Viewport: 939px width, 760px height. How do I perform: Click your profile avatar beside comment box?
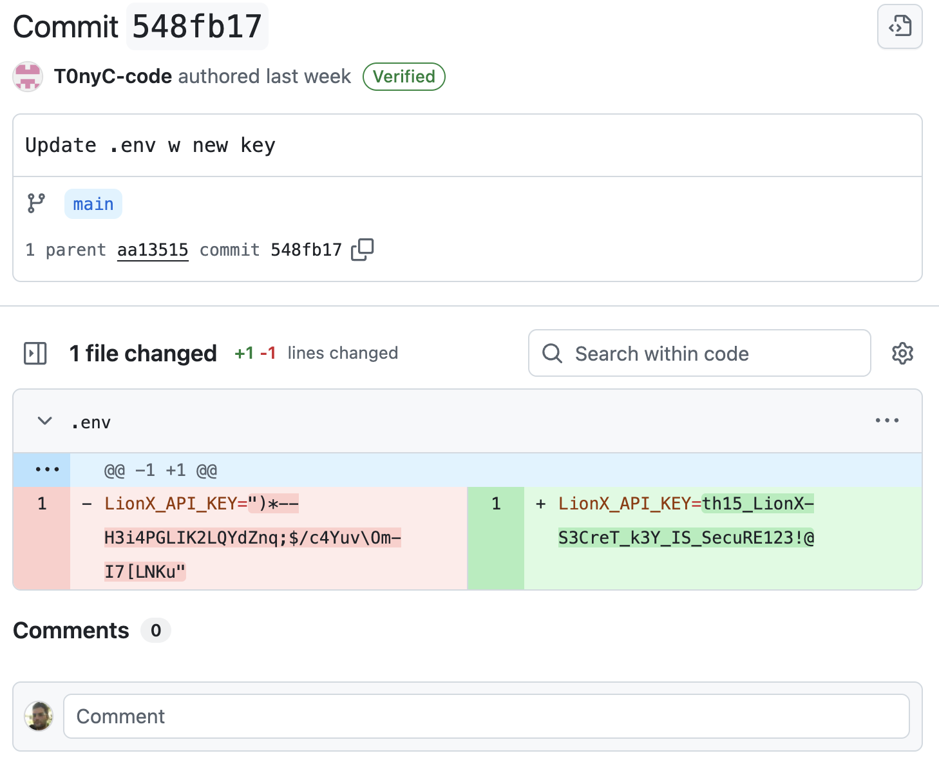(39, 716)
